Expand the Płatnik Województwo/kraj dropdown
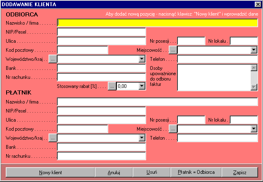This screenshot has height=182, width=263. coord(142,138)
